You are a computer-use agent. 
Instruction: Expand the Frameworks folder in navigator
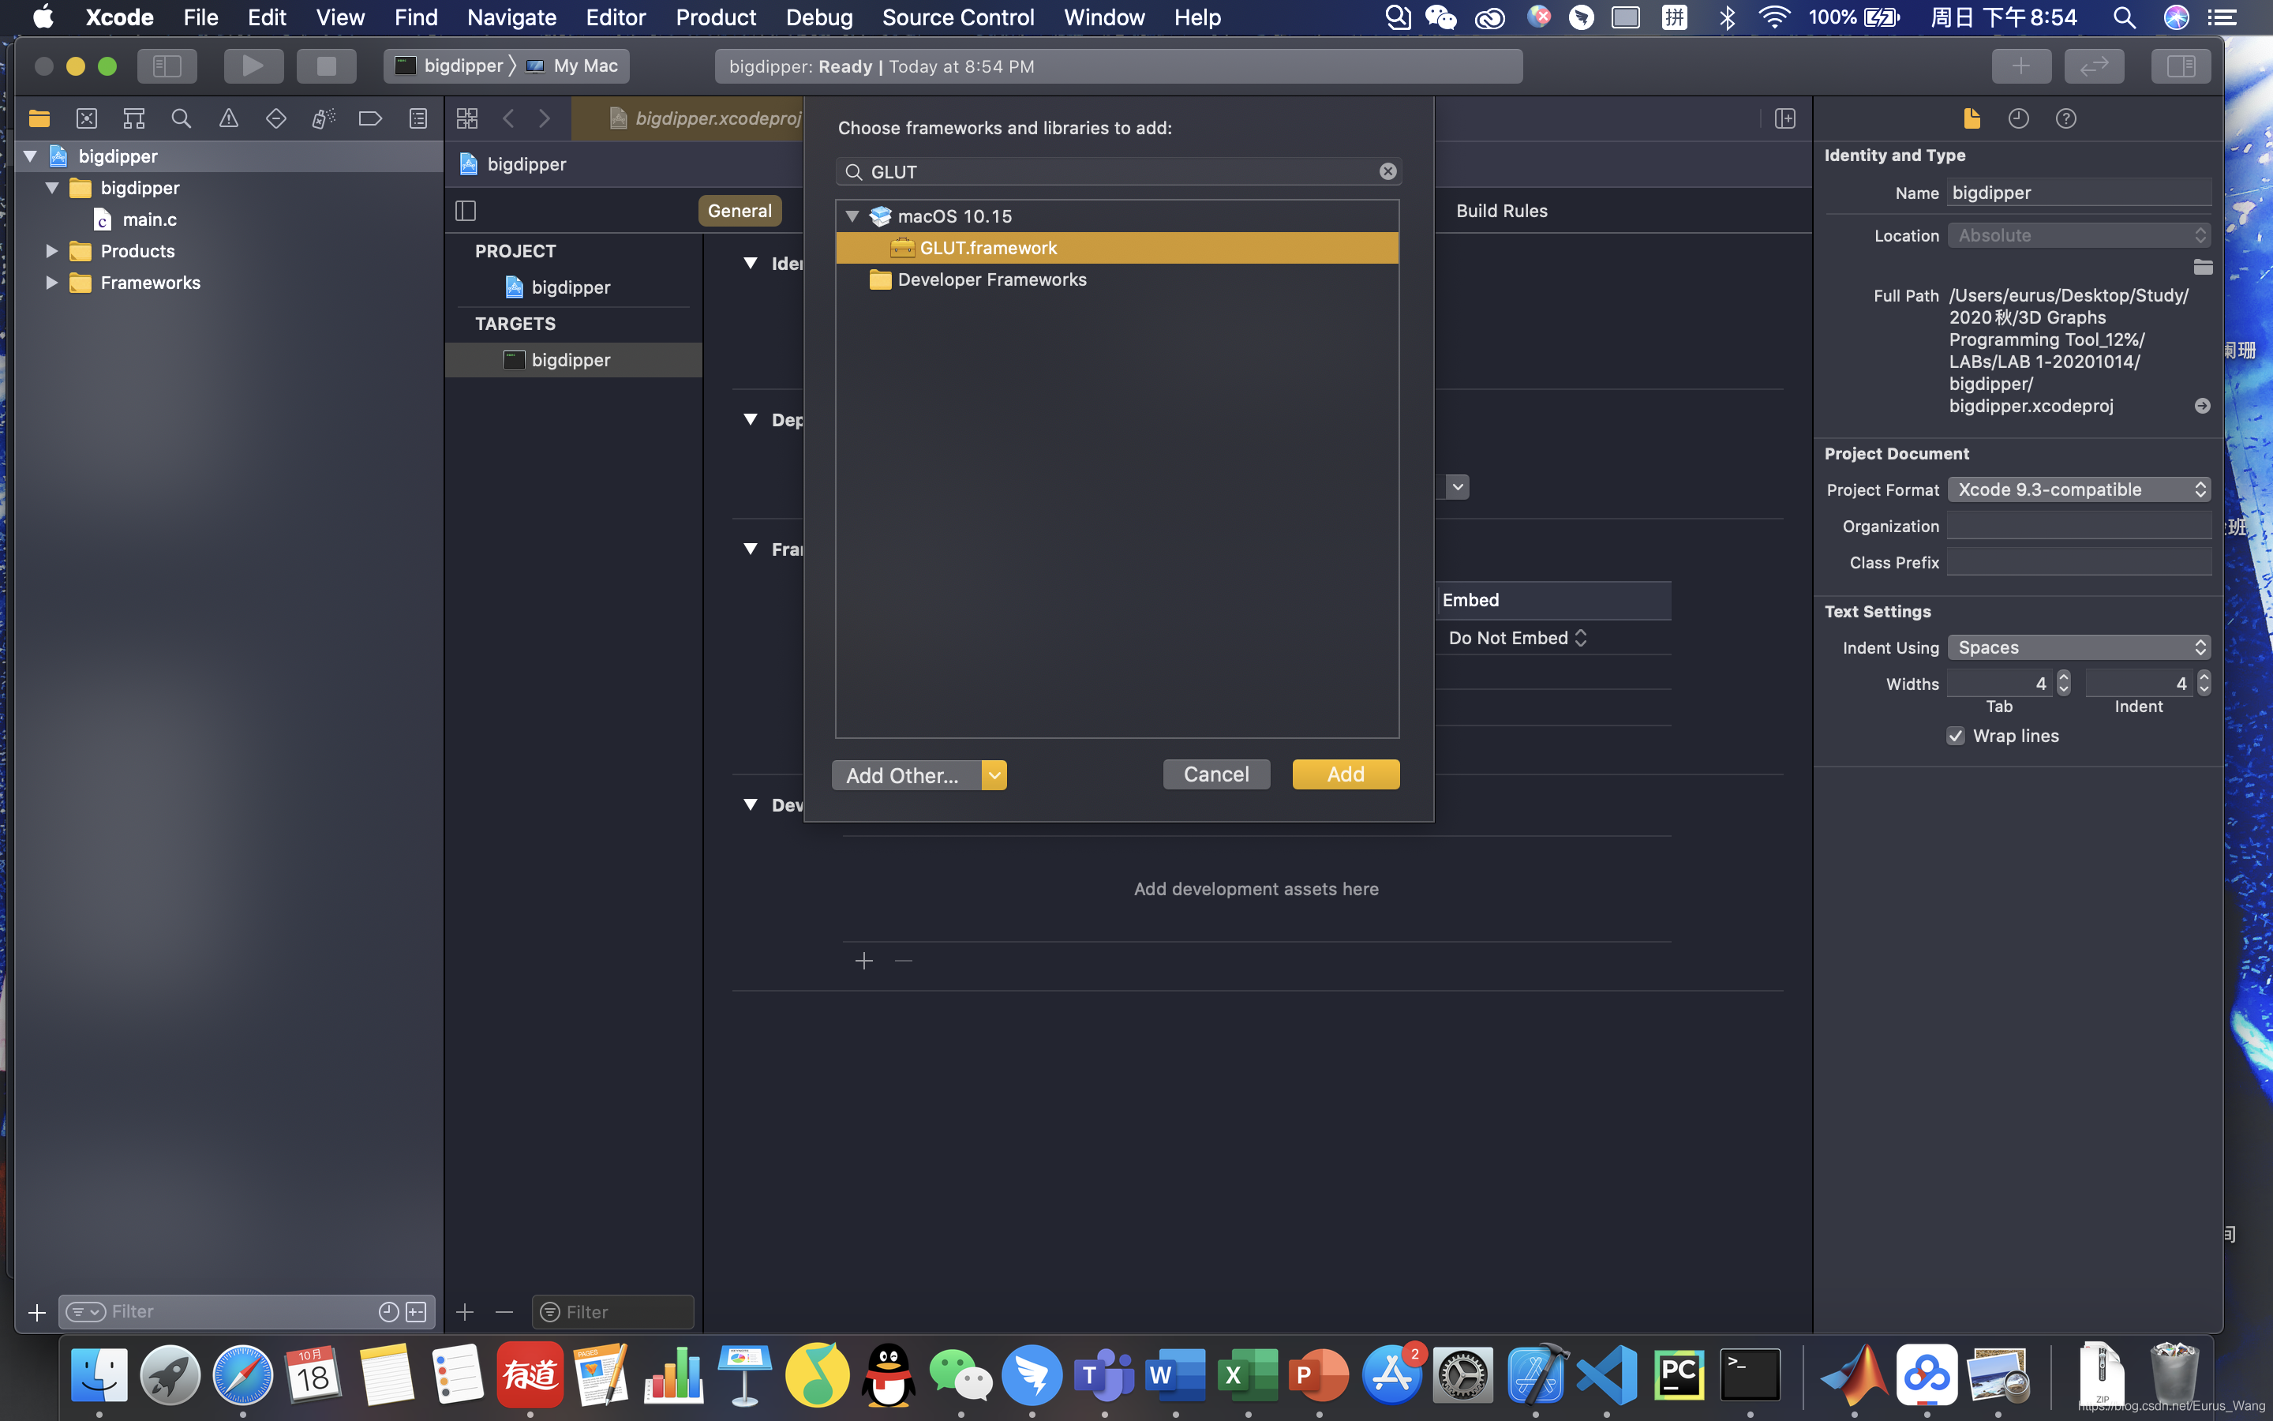coord(51,282)
